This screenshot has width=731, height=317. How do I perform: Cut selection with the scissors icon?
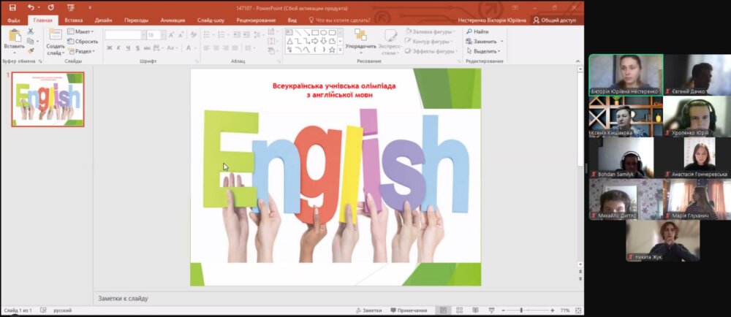(x=31, y=31)
